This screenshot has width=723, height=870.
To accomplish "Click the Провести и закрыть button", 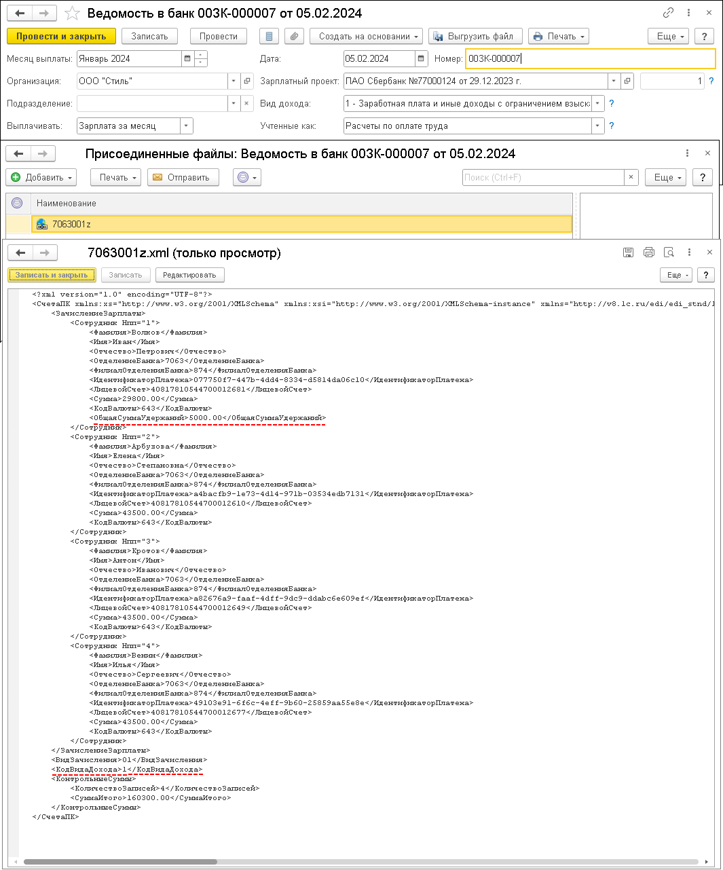I will click(x=61, y=36).
